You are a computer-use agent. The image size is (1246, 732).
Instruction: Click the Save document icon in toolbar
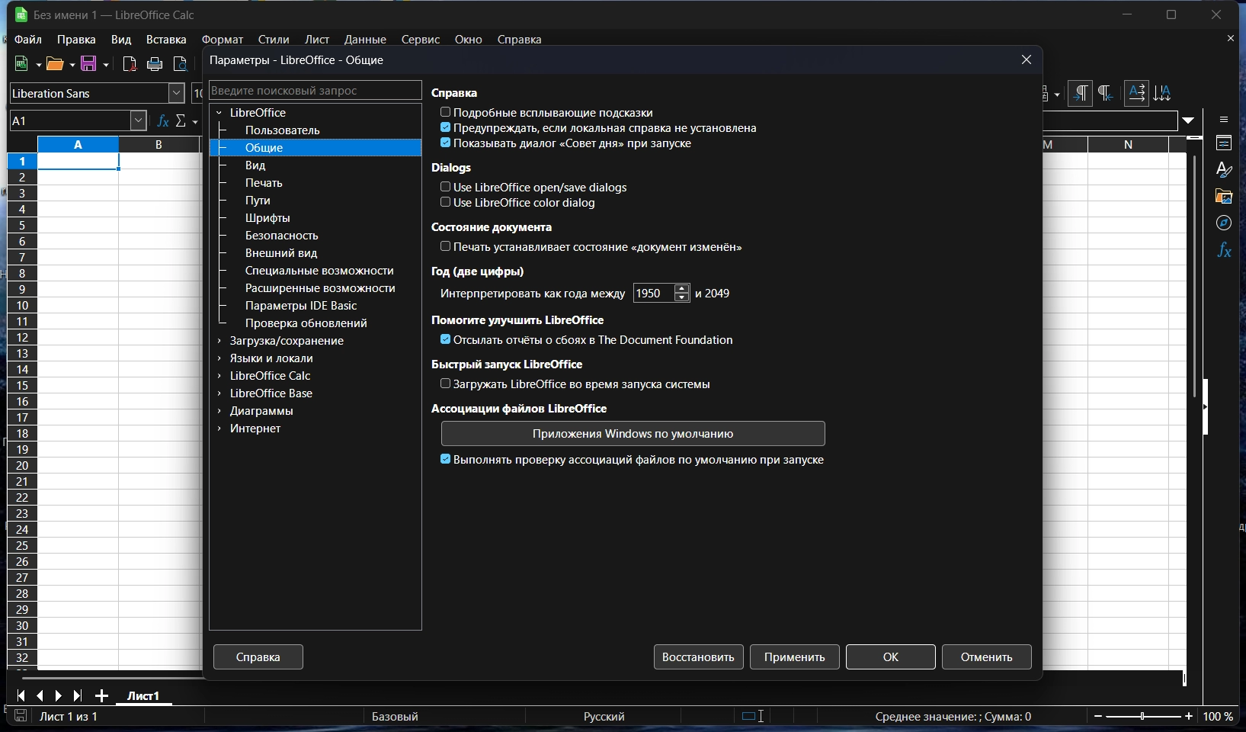point(88,64)
